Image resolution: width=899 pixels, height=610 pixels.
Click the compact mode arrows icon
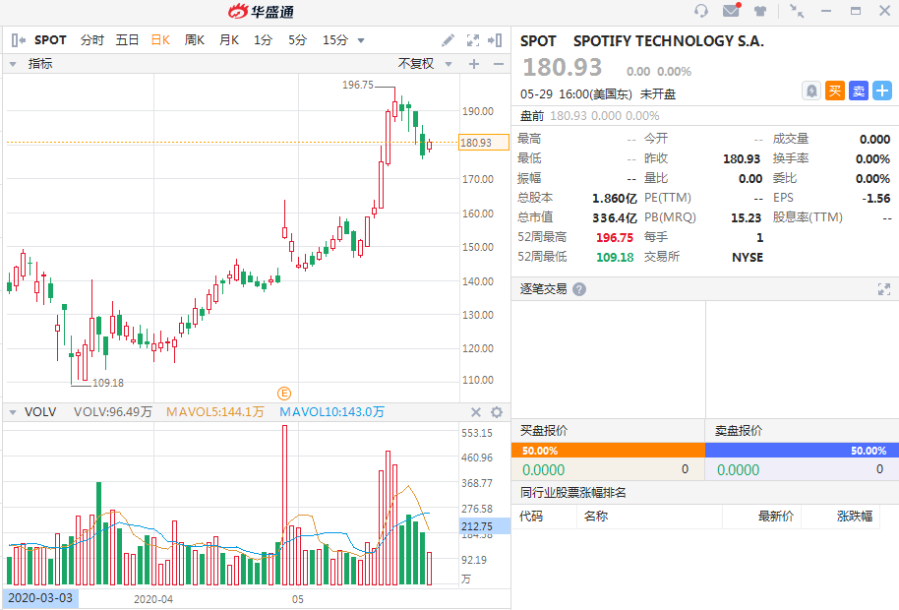pos(797,11)
